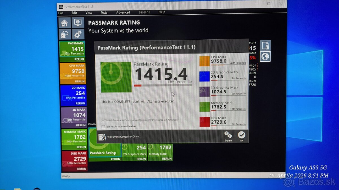Click the globe web results icon
The image size is (339, 190).
coord(265,57)
